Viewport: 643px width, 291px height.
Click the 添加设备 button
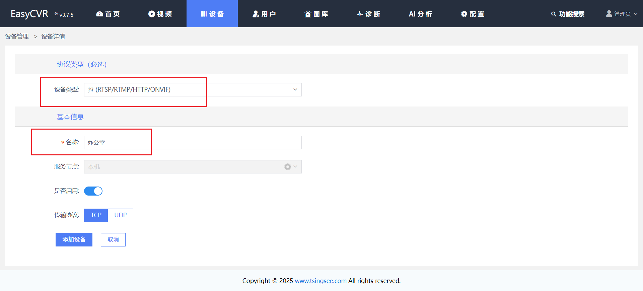point(74,240)
